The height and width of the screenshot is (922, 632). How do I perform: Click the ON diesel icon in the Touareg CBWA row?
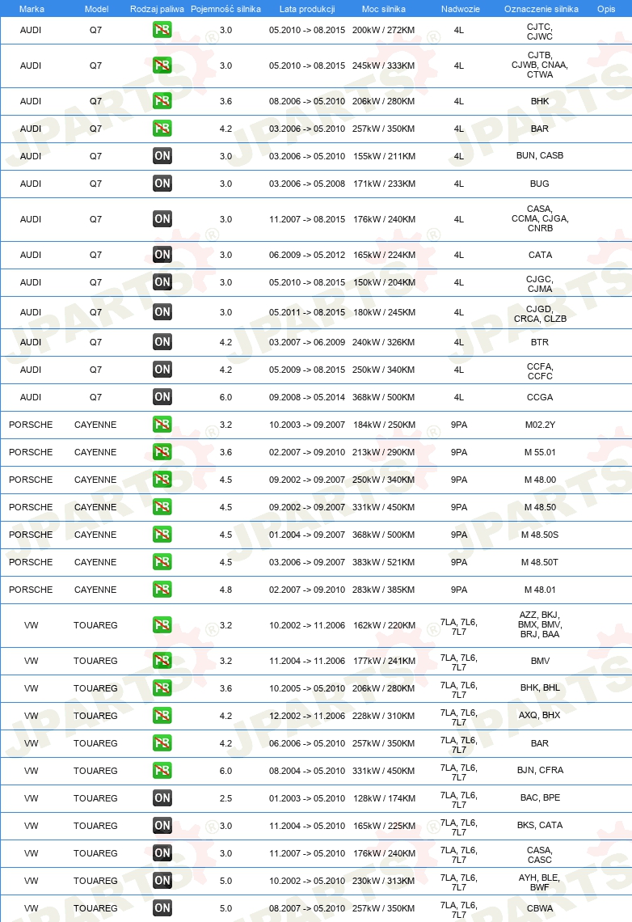coord(162,908)
